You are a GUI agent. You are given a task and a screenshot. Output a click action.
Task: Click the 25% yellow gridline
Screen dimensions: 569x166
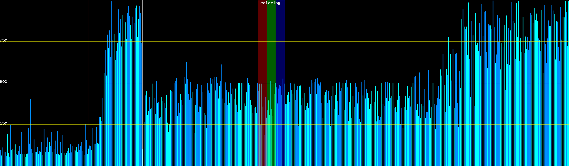pyautogui.click(x=333, y=125)
